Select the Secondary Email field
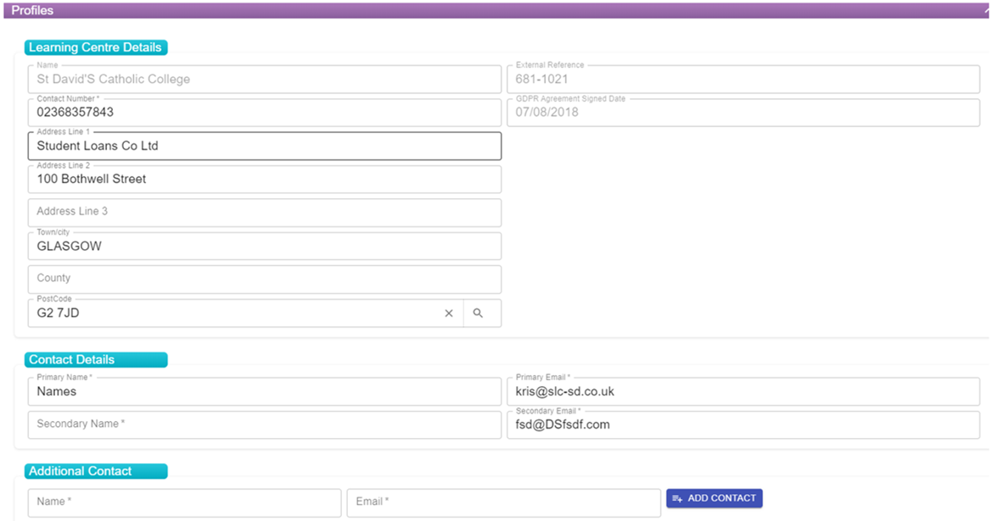This screenshot has width=992, height=521. (743, 424)
